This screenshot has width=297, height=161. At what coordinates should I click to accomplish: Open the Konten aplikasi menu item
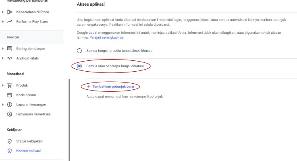29,151
